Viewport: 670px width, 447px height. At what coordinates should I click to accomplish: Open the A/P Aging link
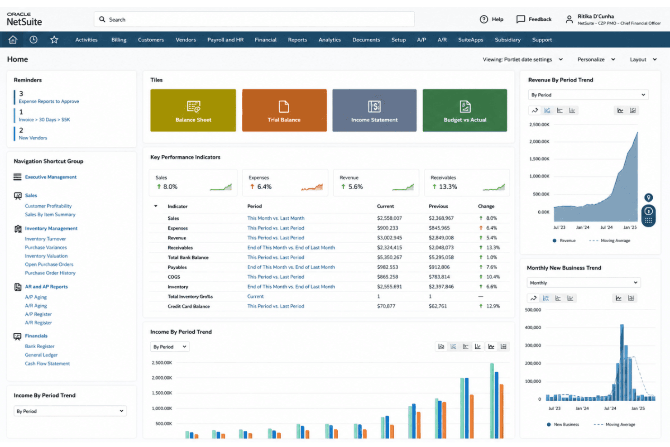(36, 297)
